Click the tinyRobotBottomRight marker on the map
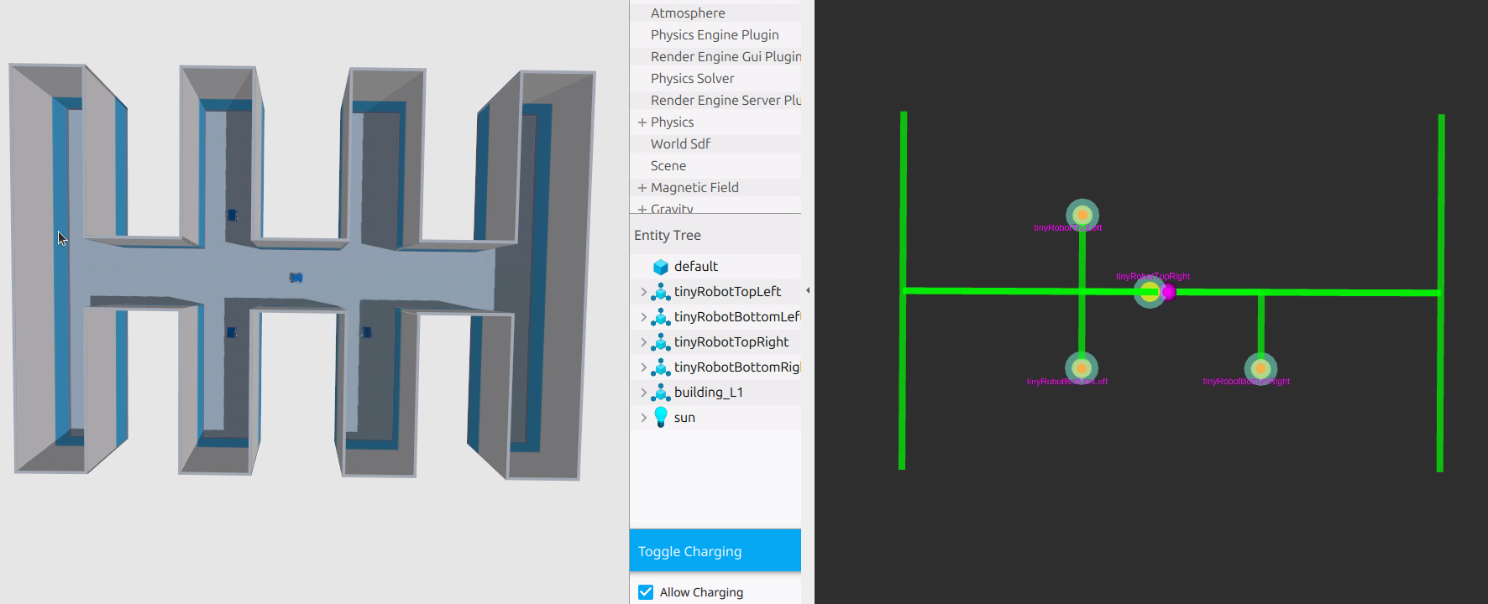1488x604 pixels. 1260,367
